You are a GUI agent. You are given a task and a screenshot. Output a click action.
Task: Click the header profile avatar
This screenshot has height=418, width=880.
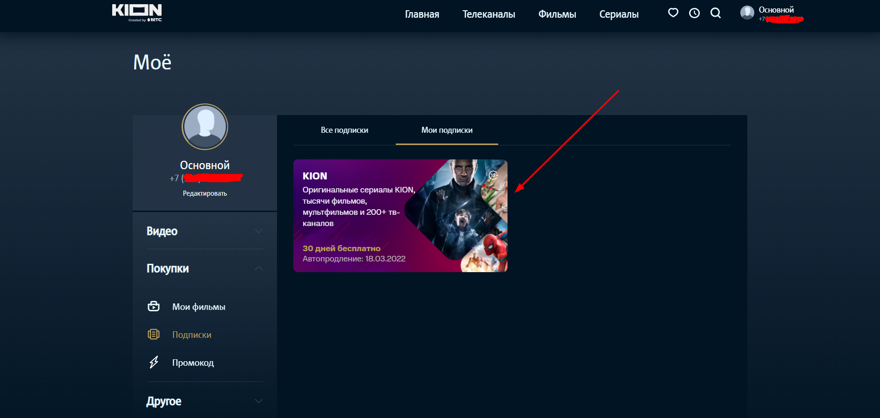[747, 13]
